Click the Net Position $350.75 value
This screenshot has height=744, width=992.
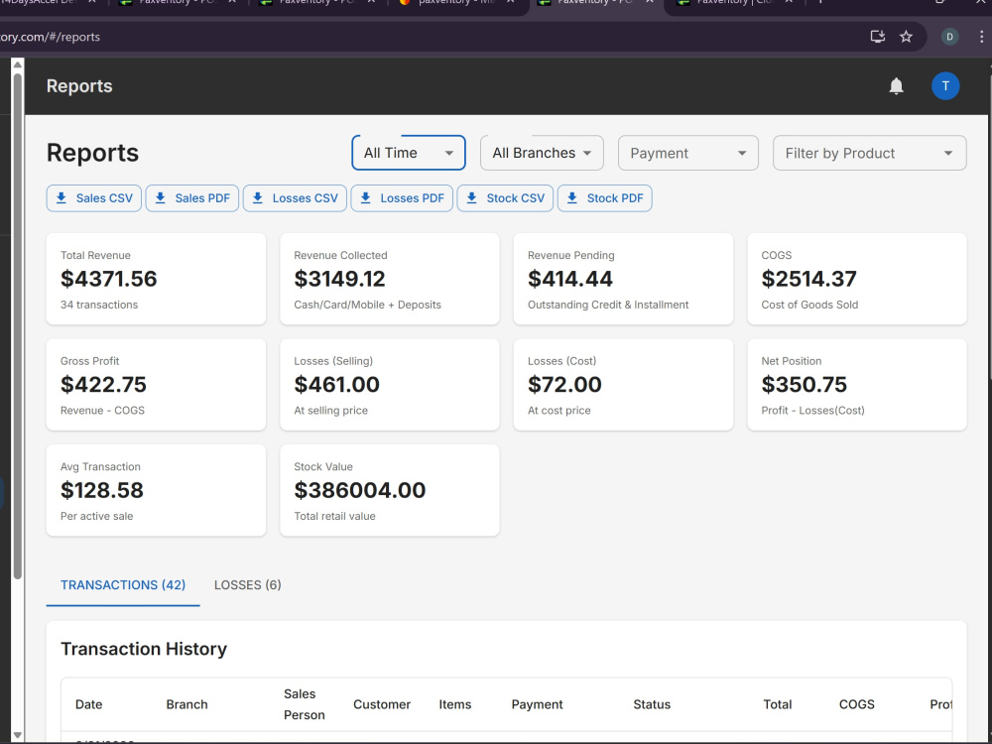805,385
